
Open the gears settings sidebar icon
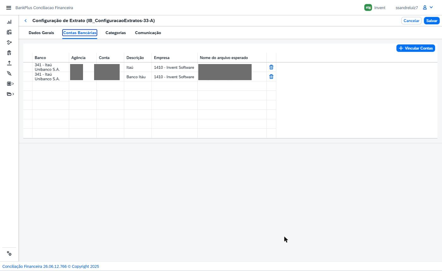click(x=9, y=254)
